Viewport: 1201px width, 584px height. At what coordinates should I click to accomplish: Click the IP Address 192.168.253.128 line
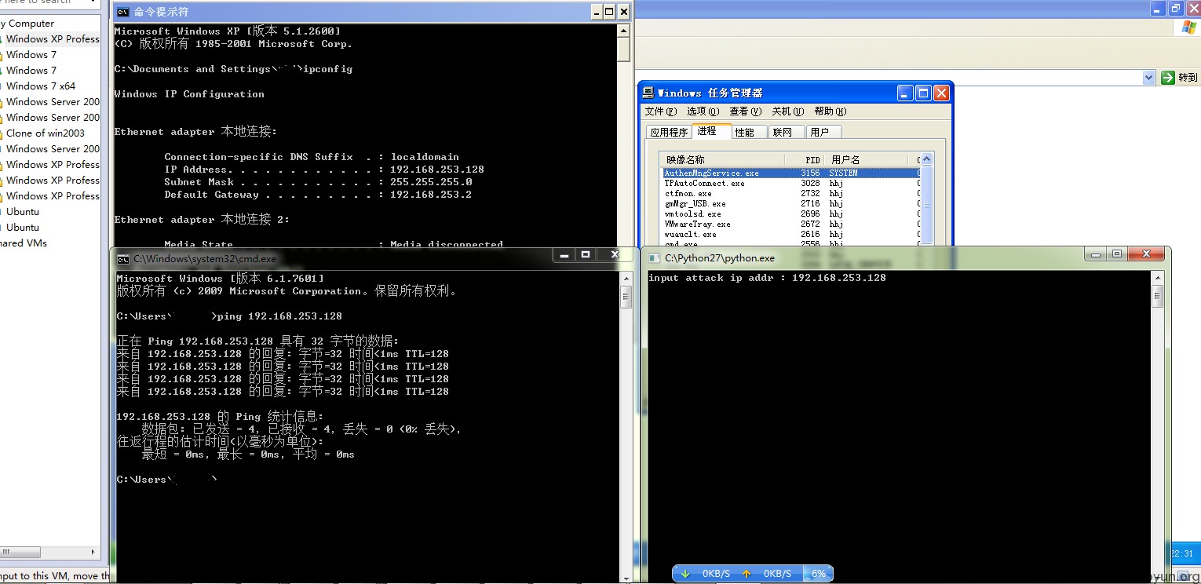point(324,170)
